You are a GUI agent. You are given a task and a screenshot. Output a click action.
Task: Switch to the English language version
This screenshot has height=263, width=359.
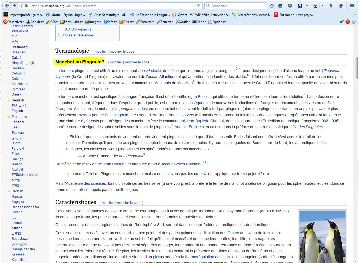click(x=17, y=111)
